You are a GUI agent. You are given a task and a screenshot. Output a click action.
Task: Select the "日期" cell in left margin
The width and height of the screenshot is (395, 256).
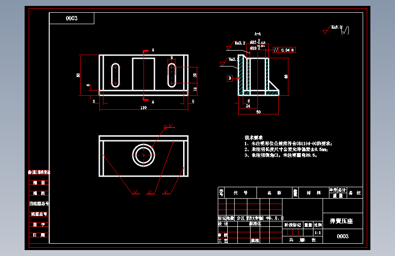click(x=39, y=235)
